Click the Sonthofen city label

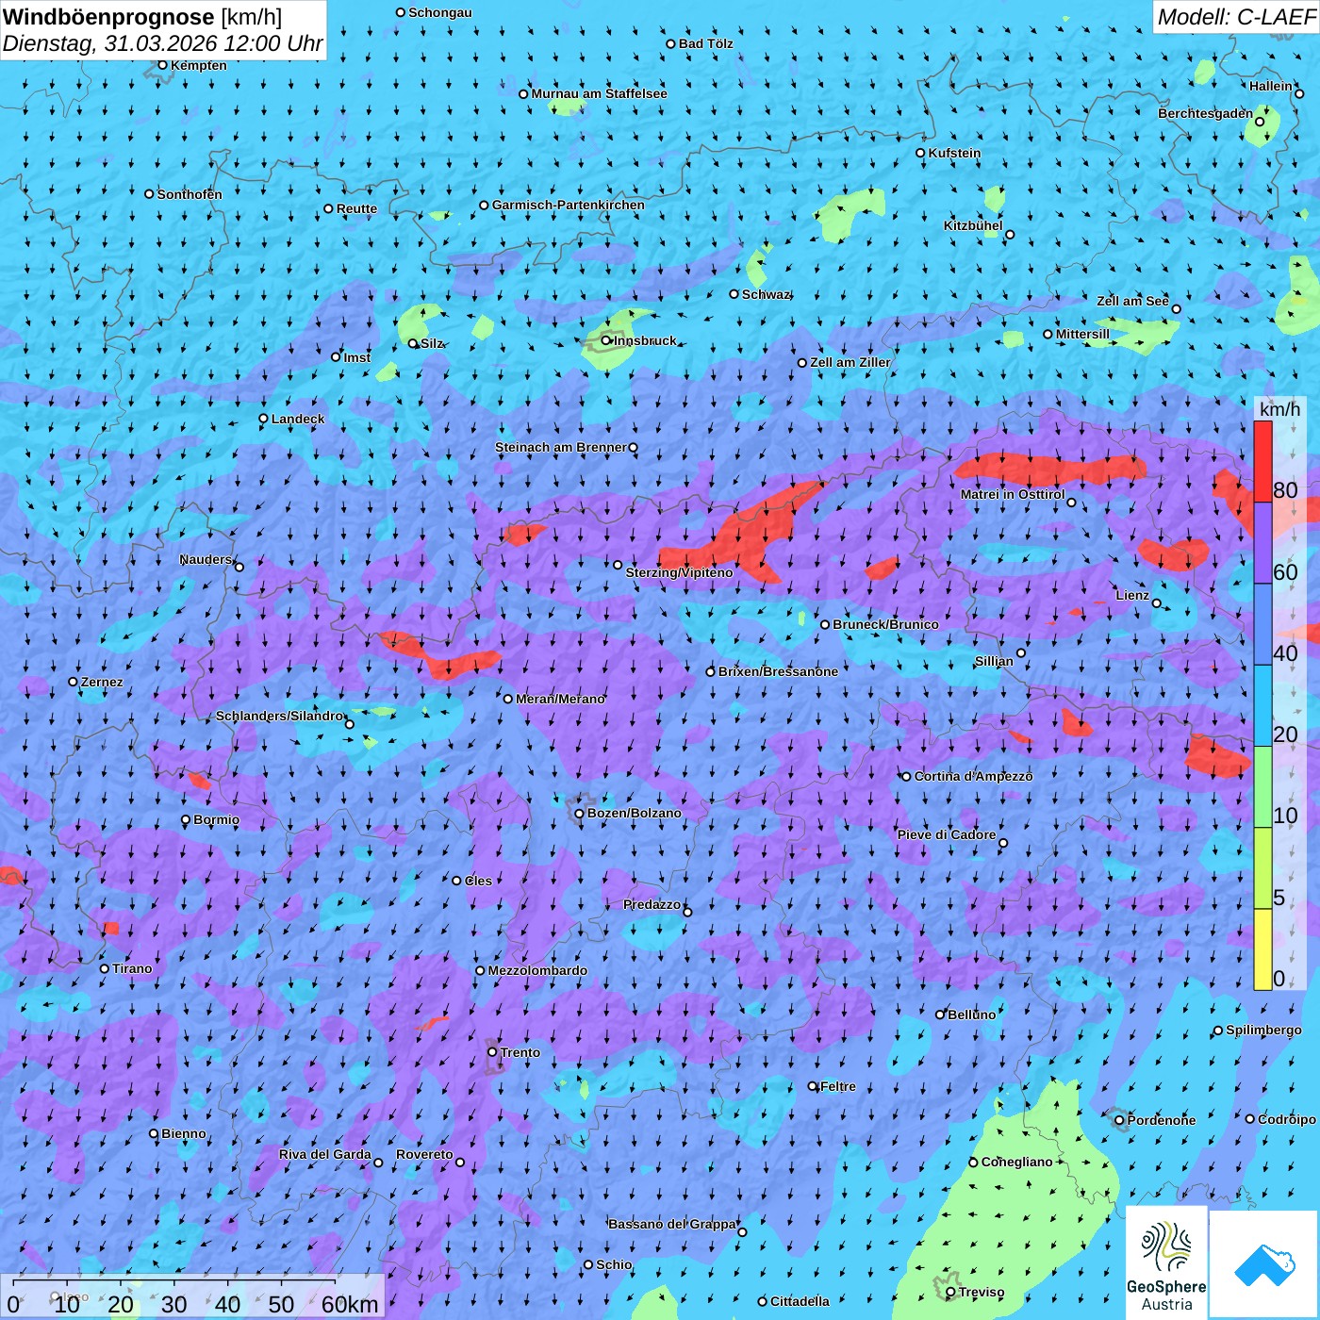[190, 194]
